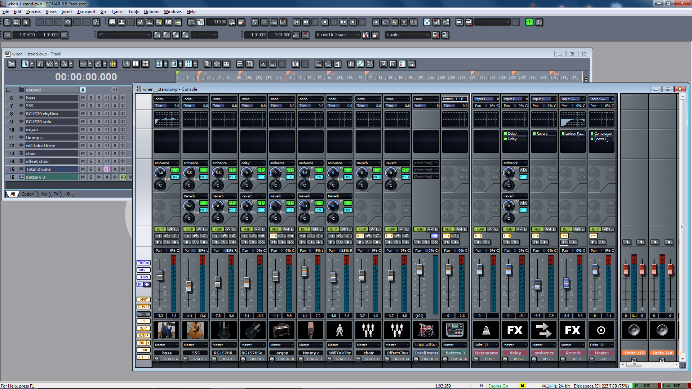Open the key signature C dropdown
The height and width of the screenshot is (389, 692).
[x=204, y=35]
